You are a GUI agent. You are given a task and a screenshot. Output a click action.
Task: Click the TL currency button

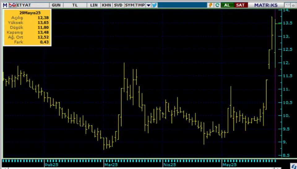[x=75, y=5]
